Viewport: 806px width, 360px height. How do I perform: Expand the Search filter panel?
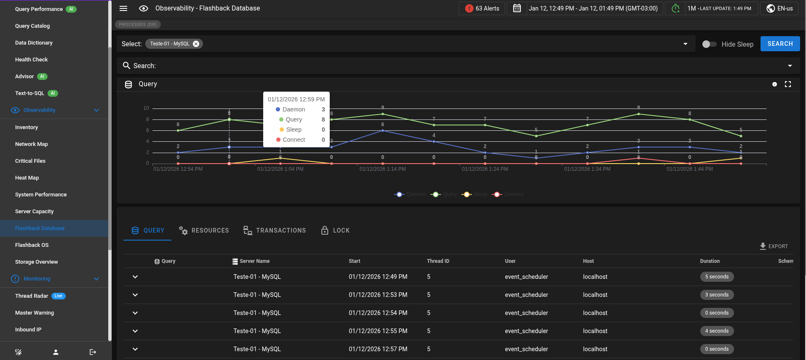[790, 66]
